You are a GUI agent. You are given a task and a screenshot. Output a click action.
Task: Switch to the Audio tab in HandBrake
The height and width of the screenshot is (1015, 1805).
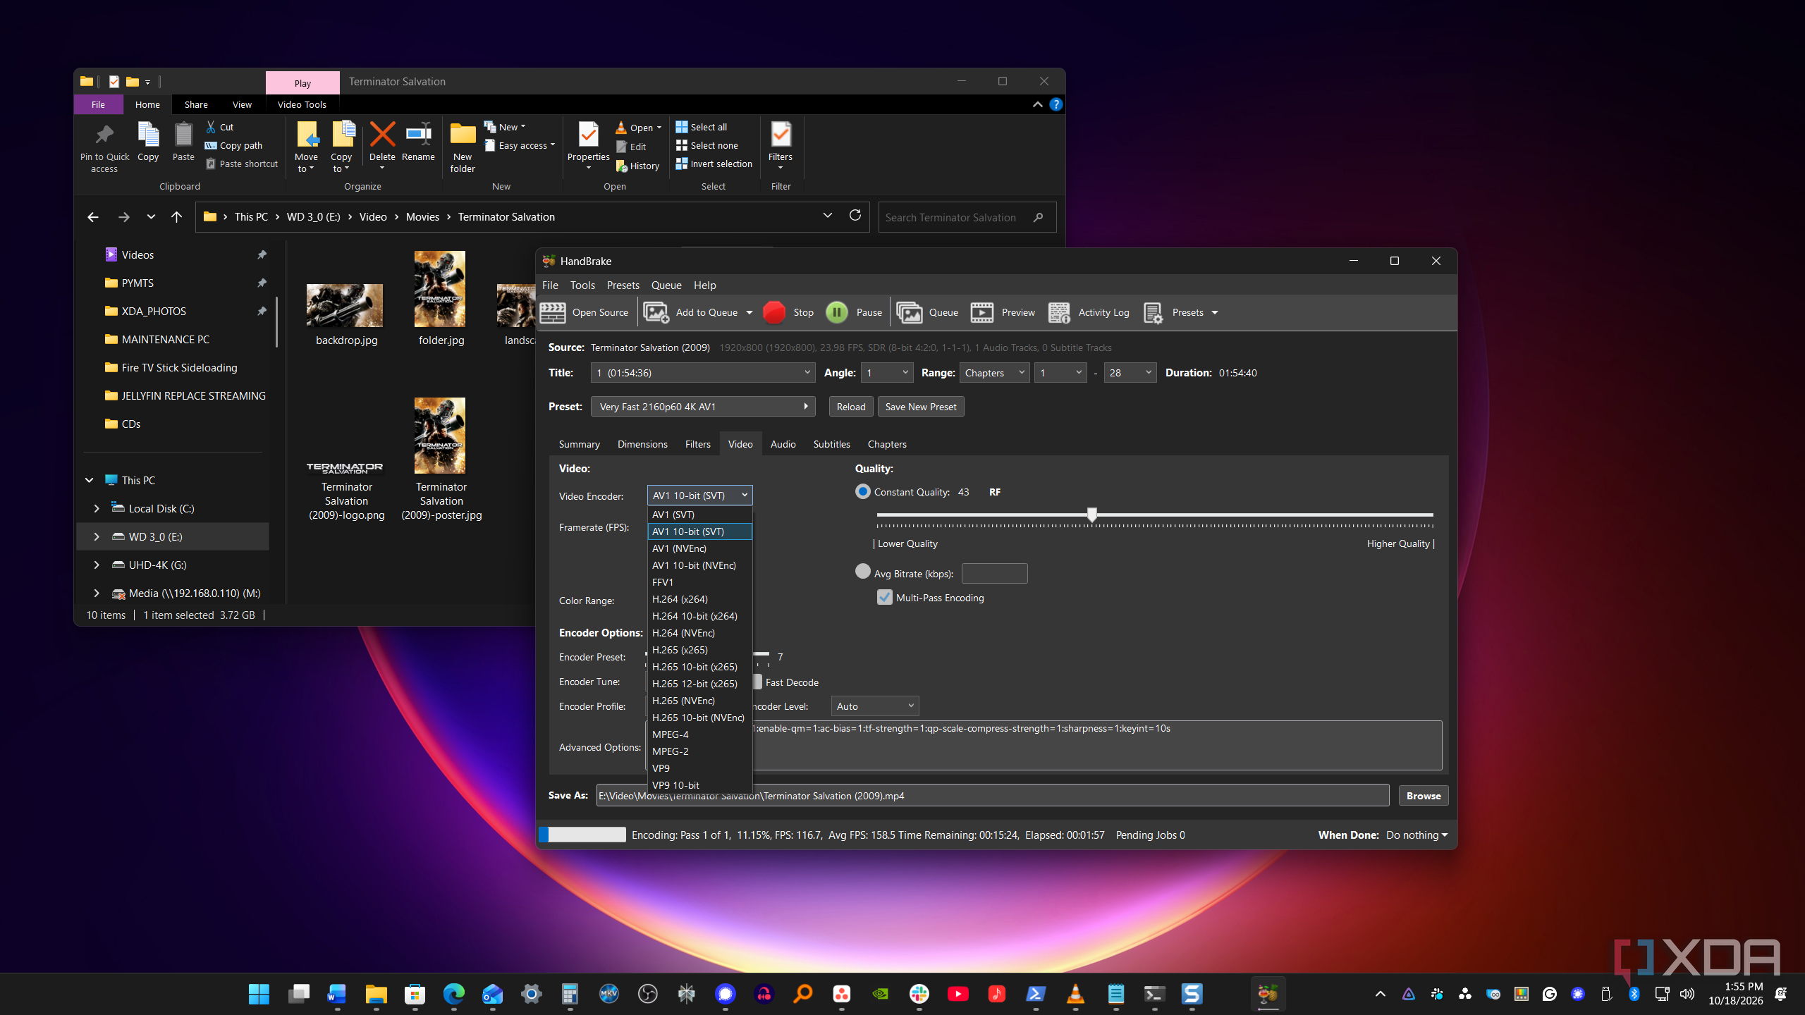783,444
